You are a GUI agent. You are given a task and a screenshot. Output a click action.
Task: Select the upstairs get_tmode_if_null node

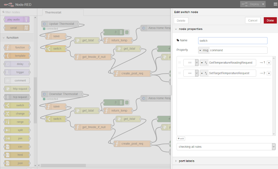click(x=93, y=57)
